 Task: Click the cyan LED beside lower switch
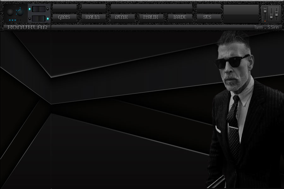click(x=48, y=19)
